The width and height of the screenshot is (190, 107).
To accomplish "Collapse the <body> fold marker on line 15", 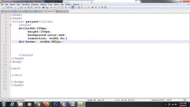I will [x=10, y=62].
